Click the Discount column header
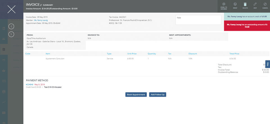Image resolution: width=270 pixels, height=124 pixels. coord(193,54)
